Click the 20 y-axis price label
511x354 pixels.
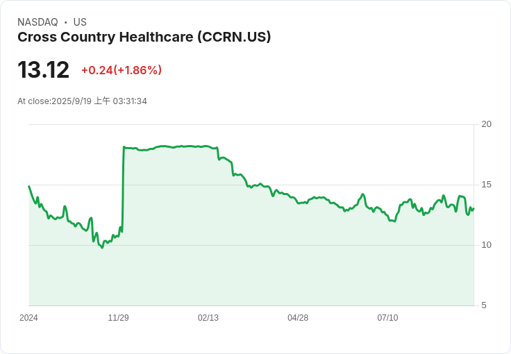pos(486,124)
